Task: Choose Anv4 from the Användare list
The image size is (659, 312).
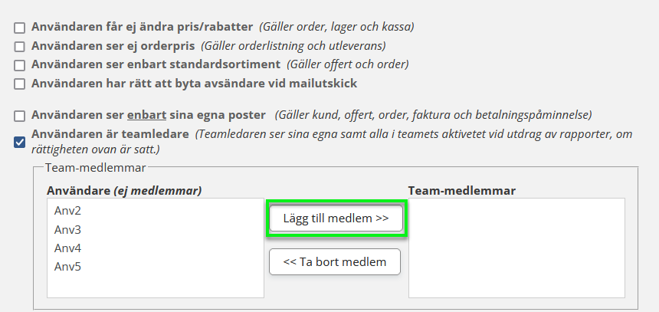Action: coord(68,248)
